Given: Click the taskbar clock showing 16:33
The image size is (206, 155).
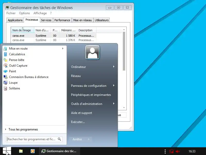Looking at the screenshot, I should pos(192,151).
